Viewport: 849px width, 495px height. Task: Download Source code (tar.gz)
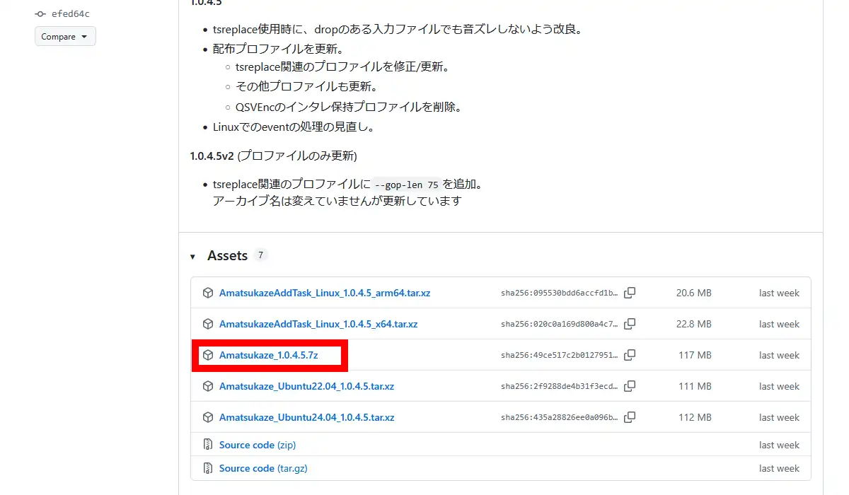tap(262, 468)
